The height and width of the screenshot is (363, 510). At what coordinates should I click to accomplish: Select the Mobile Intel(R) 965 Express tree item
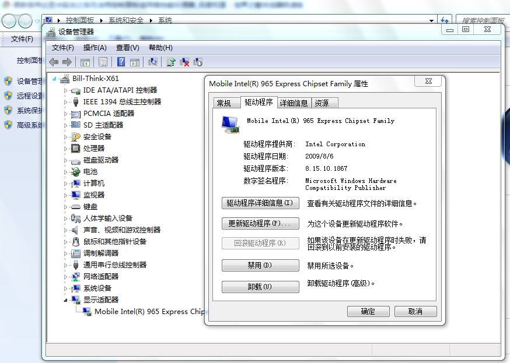(x=149, y=311)
